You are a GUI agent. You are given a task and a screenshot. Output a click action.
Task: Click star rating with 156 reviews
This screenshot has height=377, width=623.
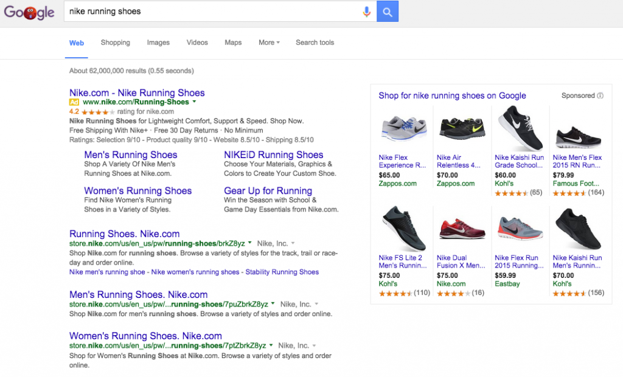click(x=569, y=293)
